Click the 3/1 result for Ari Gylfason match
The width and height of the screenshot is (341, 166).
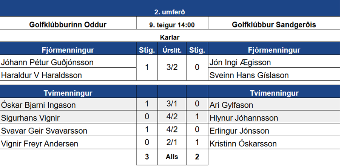pyautogui.click(x=172, y=105)
